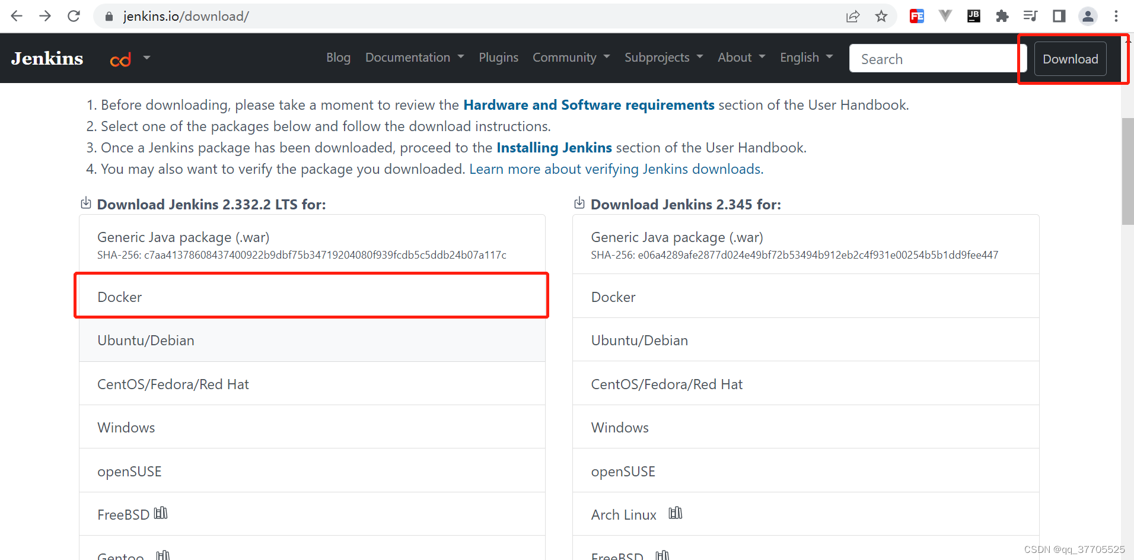The width and height of the screenshot is (1134, 560).
Task: Select CentOS/Fedora/Red Hat under Jenkins 2.345
Action: (805, 384)
